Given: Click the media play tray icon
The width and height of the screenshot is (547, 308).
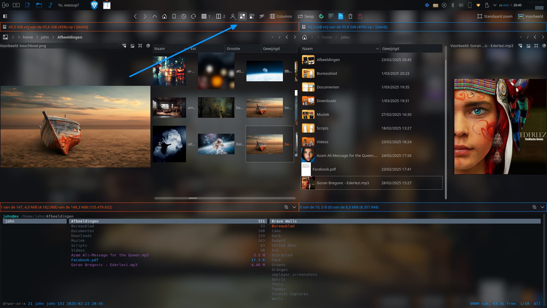Looking at the screenshot, I should coord(444,5).
